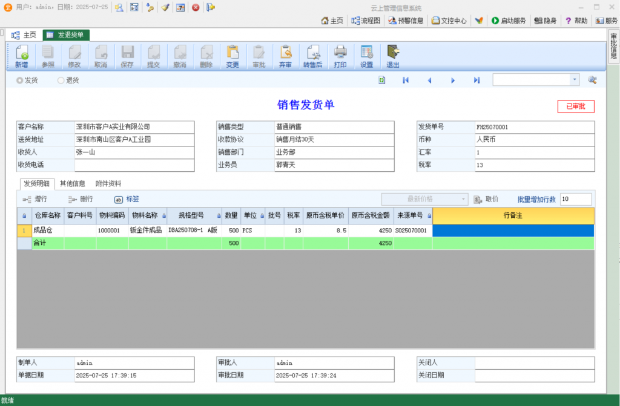620x406 pixels.
Task: Switch to the 附件资料 tab
Action: [x=108, y=183]
